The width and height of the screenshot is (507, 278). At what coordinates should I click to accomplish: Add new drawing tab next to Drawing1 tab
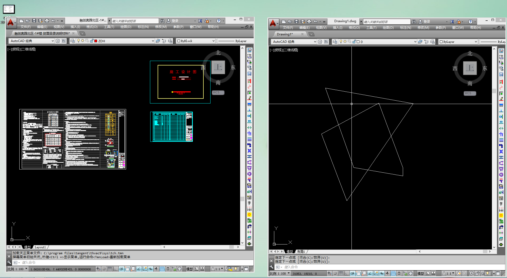coord(312,34)
